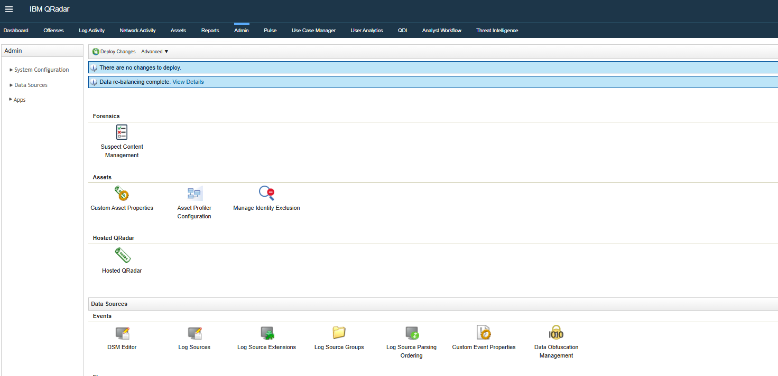Go to the Log Activity tab
The image size is (778, 376).
click(92, 31)
